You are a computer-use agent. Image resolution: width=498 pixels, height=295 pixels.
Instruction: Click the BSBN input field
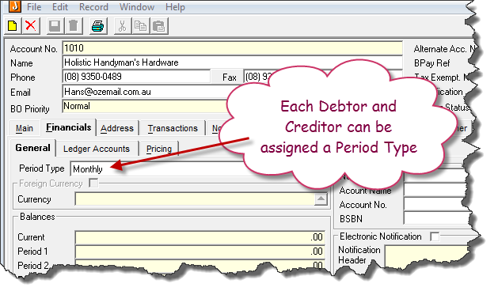435,218
